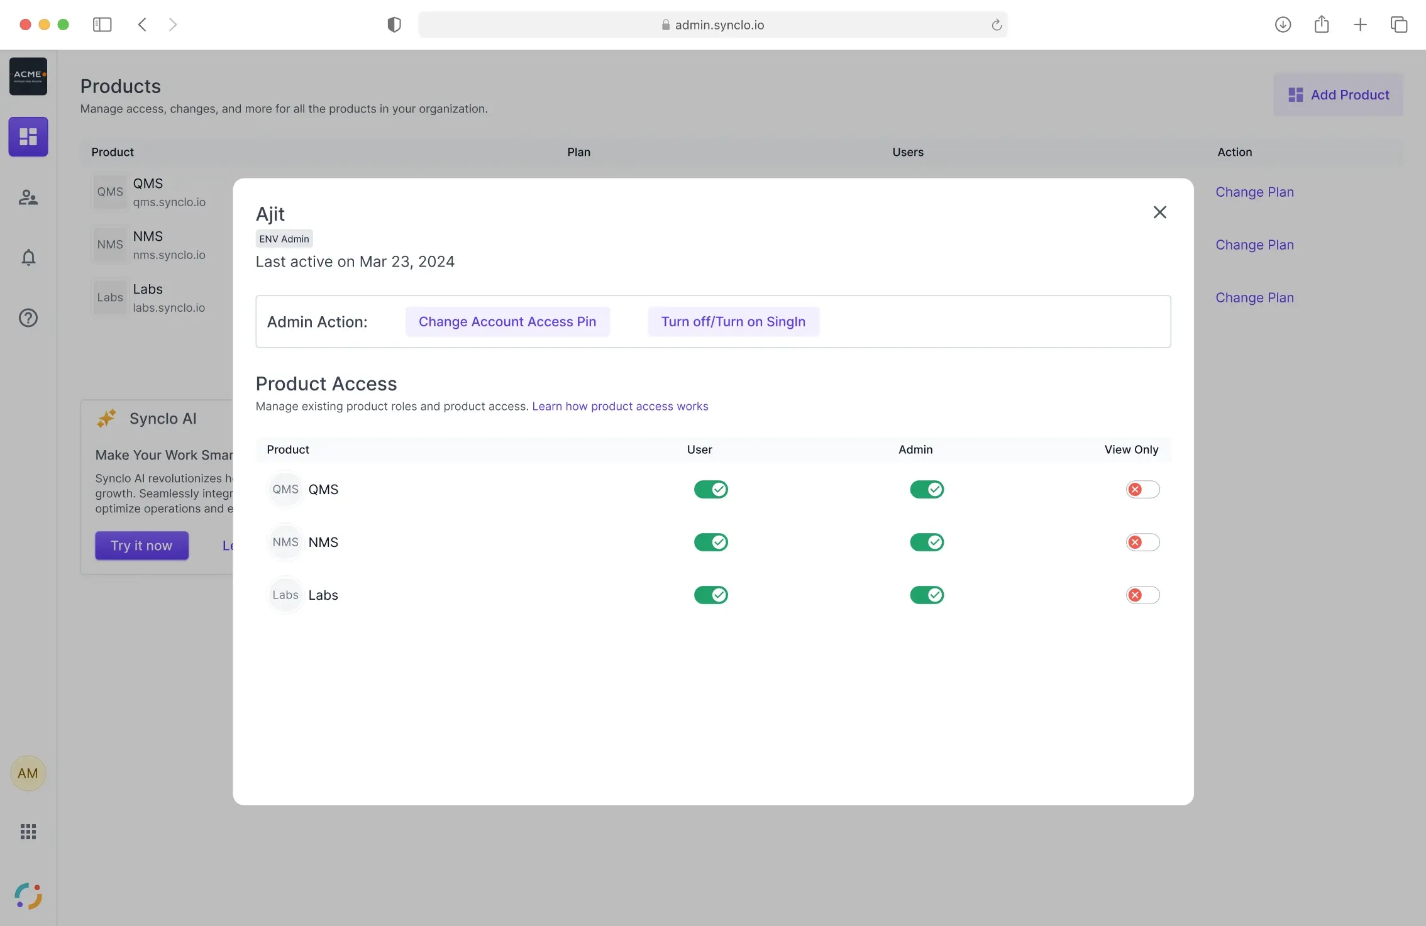Toggle Labs Admin access switch
Viewport: 1426px width, 926px height.
tap(927, 595)
